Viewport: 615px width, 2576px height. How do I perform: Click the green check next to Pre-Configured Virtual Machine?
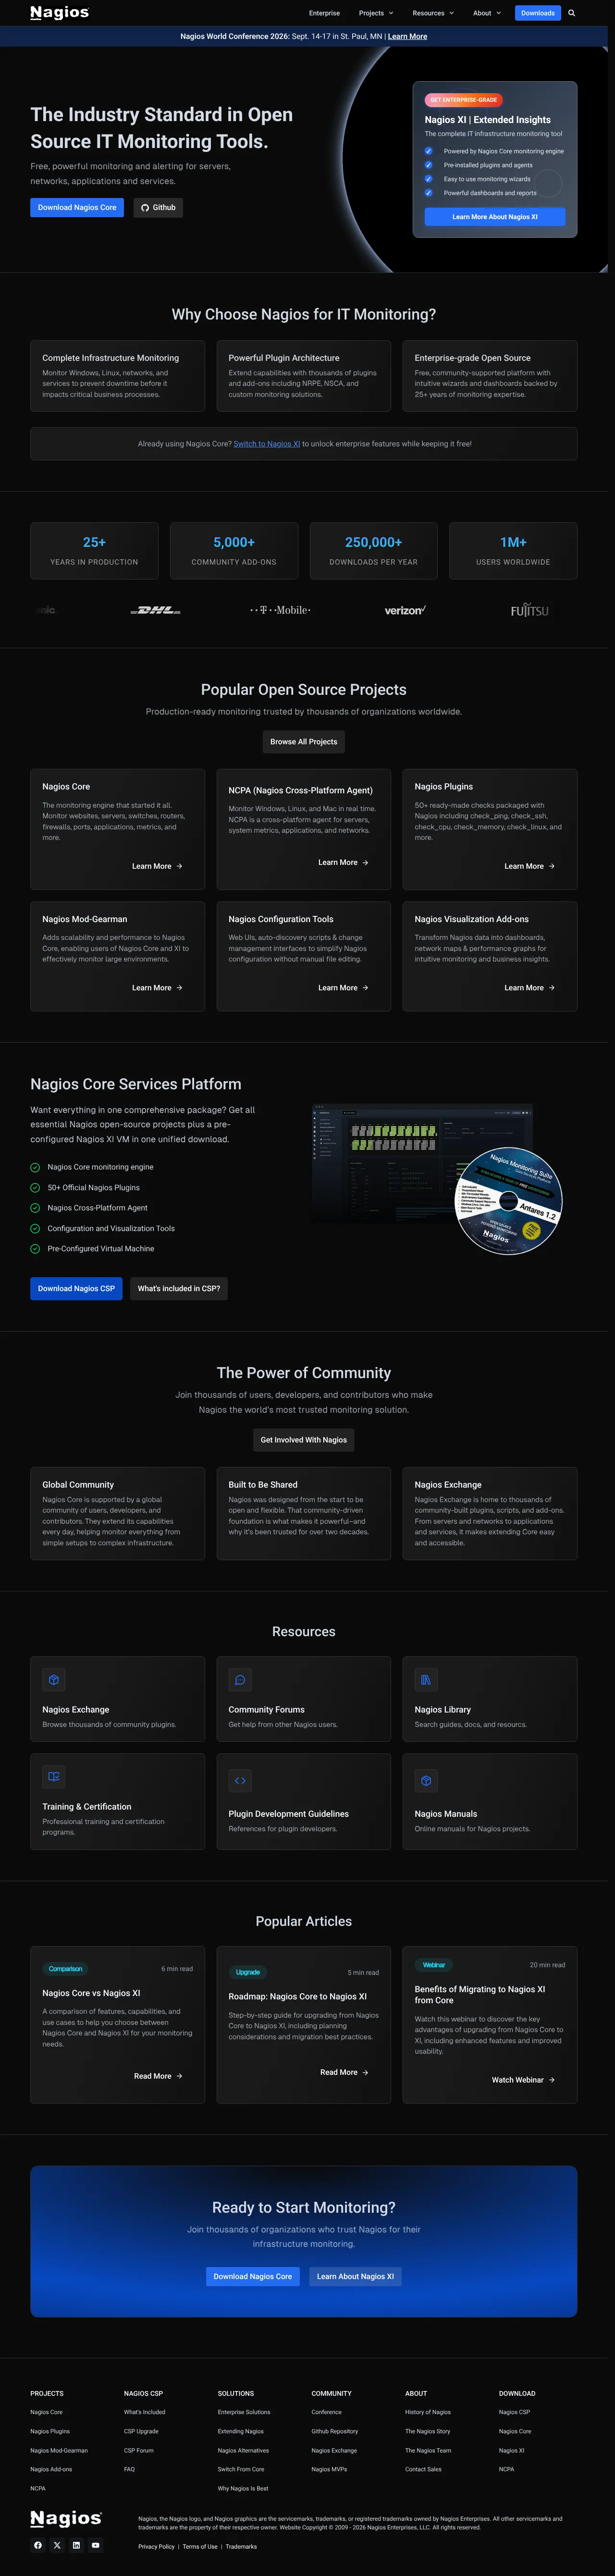[35, 1249]
